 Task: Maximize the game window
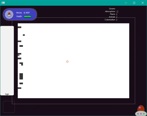pos(134,3)
